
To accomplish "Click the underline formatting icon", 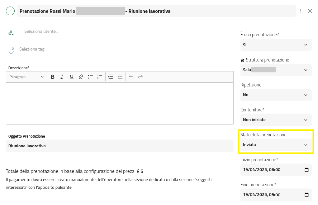I will tap(71, 77).
